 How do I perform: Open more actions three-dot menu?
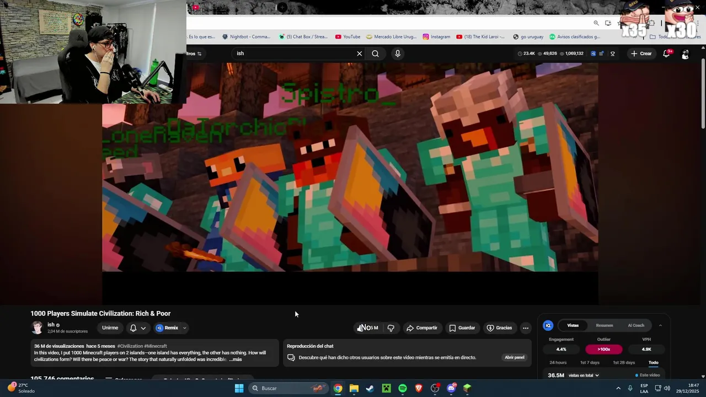pos(526,328)
